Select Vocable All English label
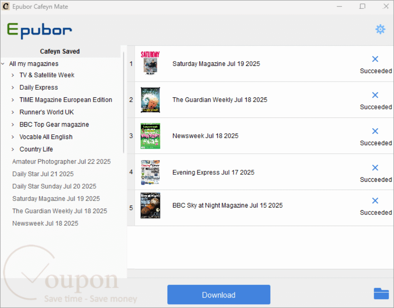This screenshot has width=394, height=308. 46,137
